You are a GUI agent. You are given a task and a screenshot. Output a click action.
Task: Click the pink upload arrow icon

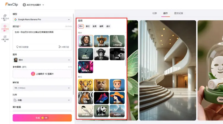(33, 74)
